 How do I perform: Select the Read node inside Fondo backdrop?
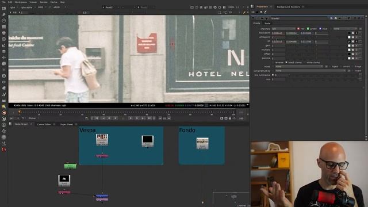pyautogui.click(x=202, y=143)
